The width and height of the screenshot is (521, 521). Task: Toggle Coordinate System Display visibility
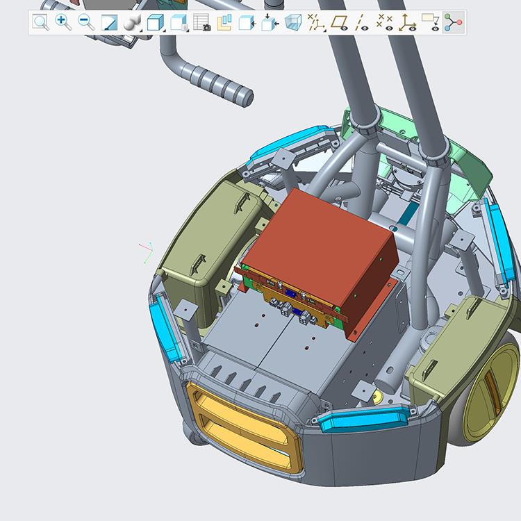click(408, 23)
